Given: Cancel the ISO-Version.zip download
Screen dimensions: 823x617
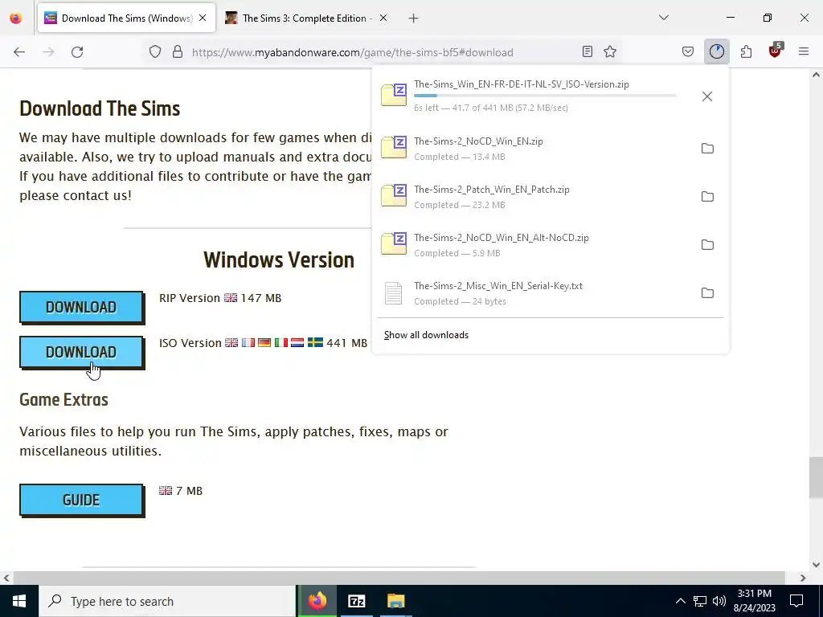Looking at the screenshot, I should pyautogui.click(x=707, y=96).
